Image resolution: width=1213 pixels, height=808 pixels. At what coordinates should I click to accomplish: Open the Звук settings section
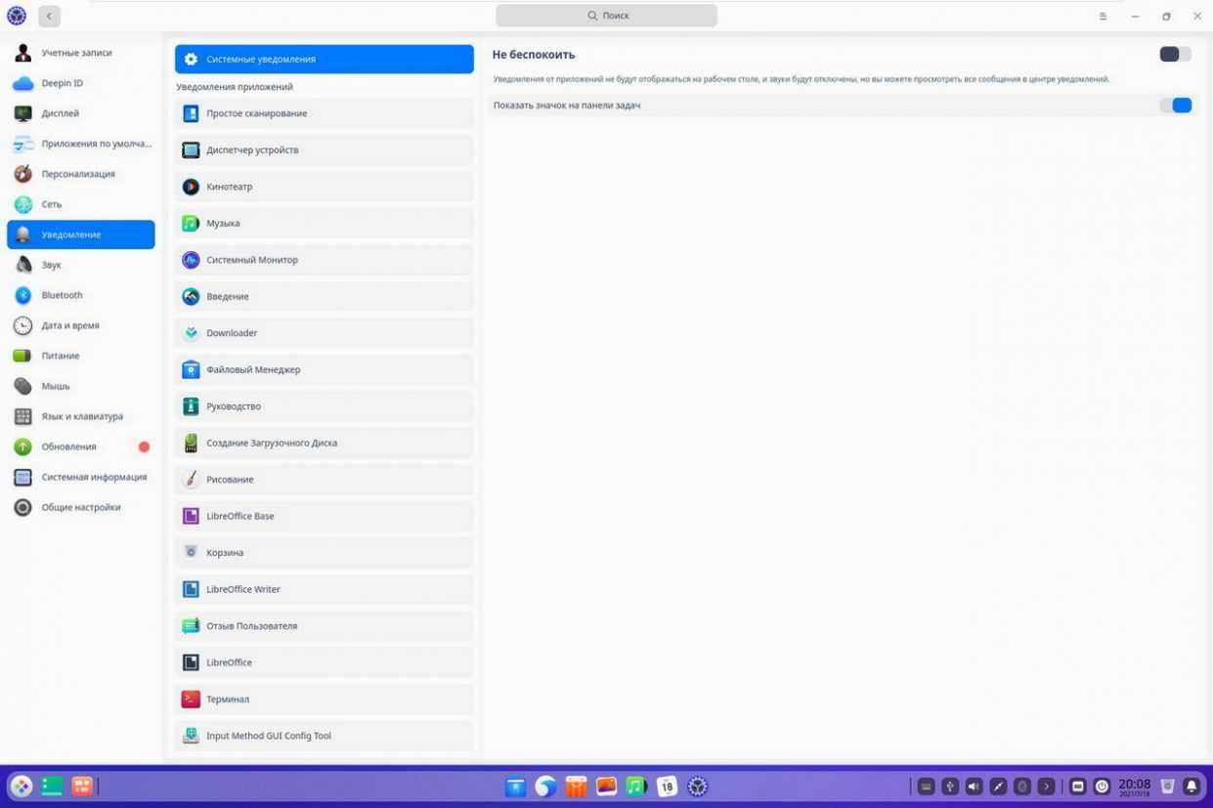click(x=80, y=265)
